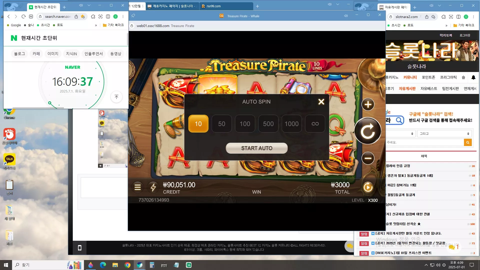Open the 카페 tab on Naver

36,54
